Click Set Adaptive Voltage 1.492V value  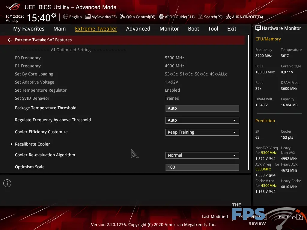pyautogui.click(x=171, y=82)
